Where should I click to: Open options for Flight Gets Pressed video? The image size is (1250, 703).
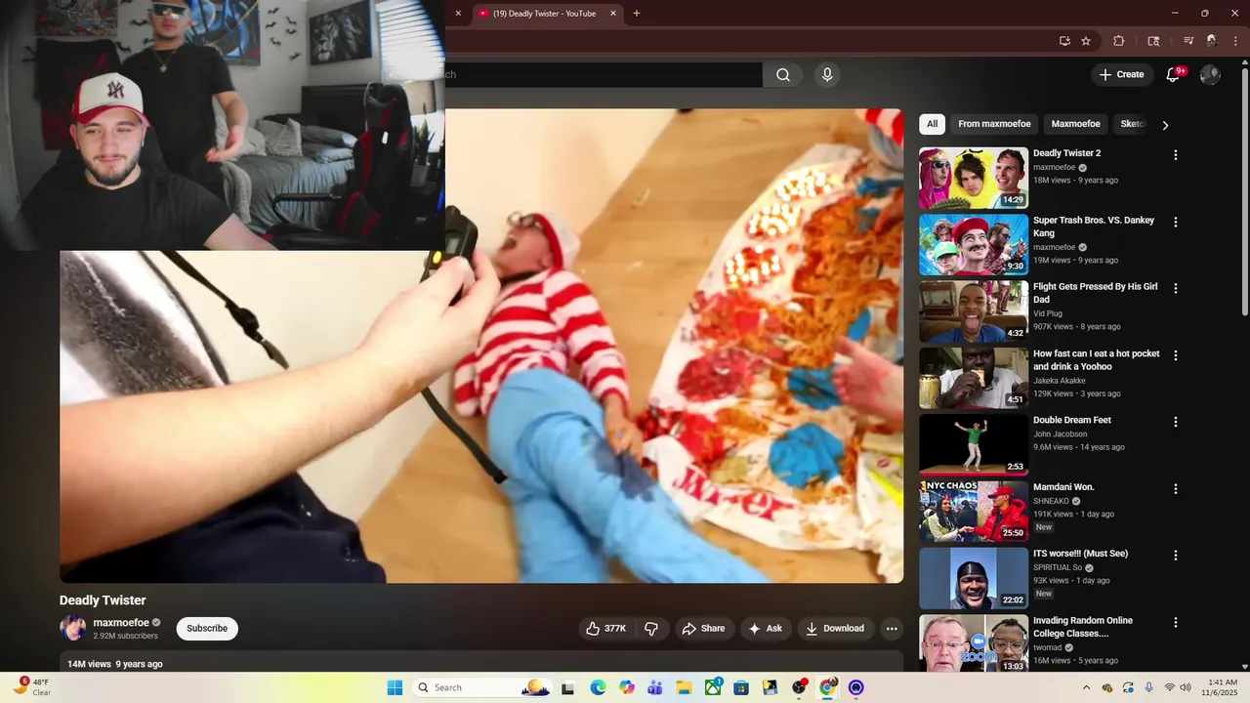[x=1176, y=288]
